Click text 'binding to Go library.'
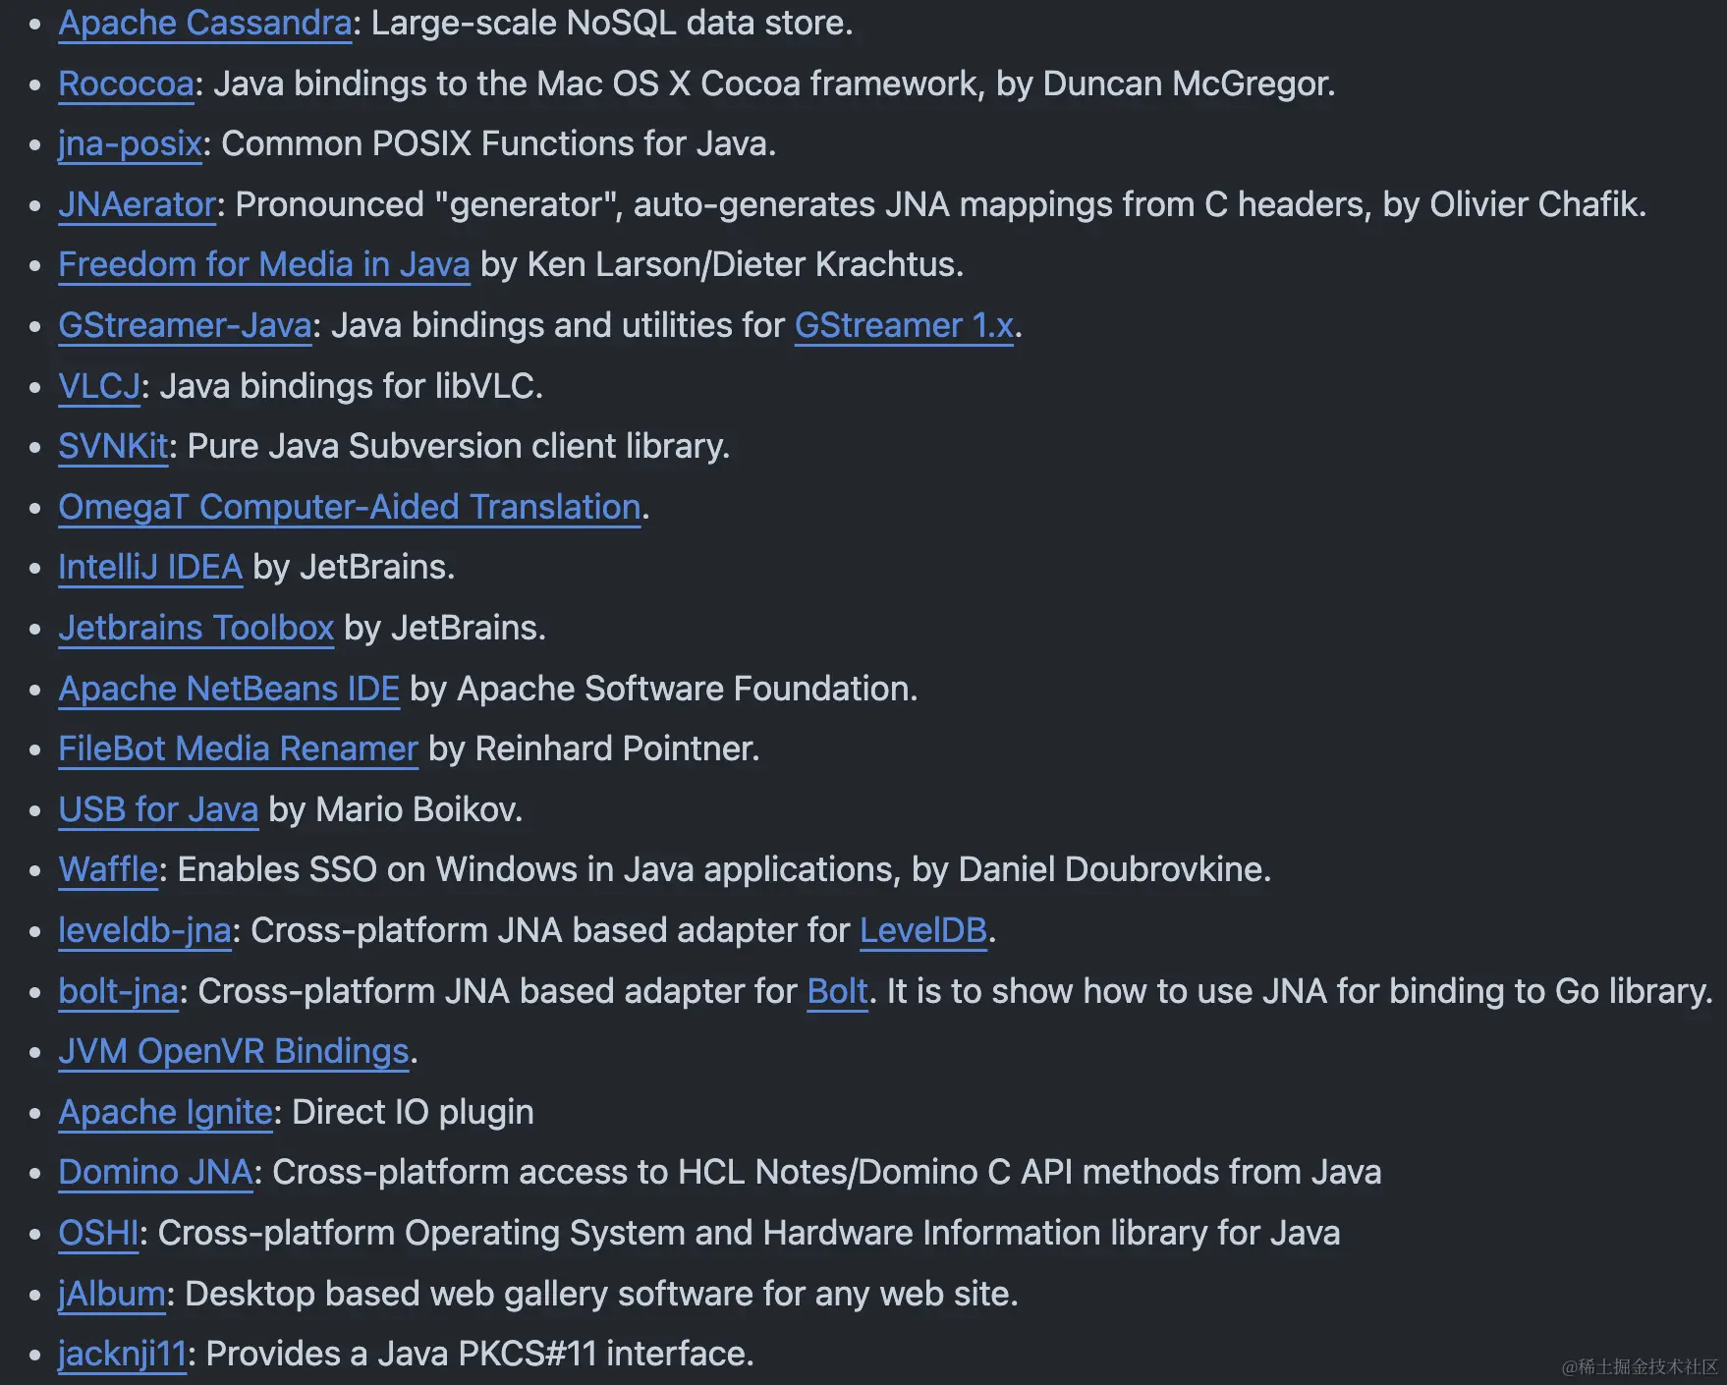 pyautogui.click(x=1551, y=991)
